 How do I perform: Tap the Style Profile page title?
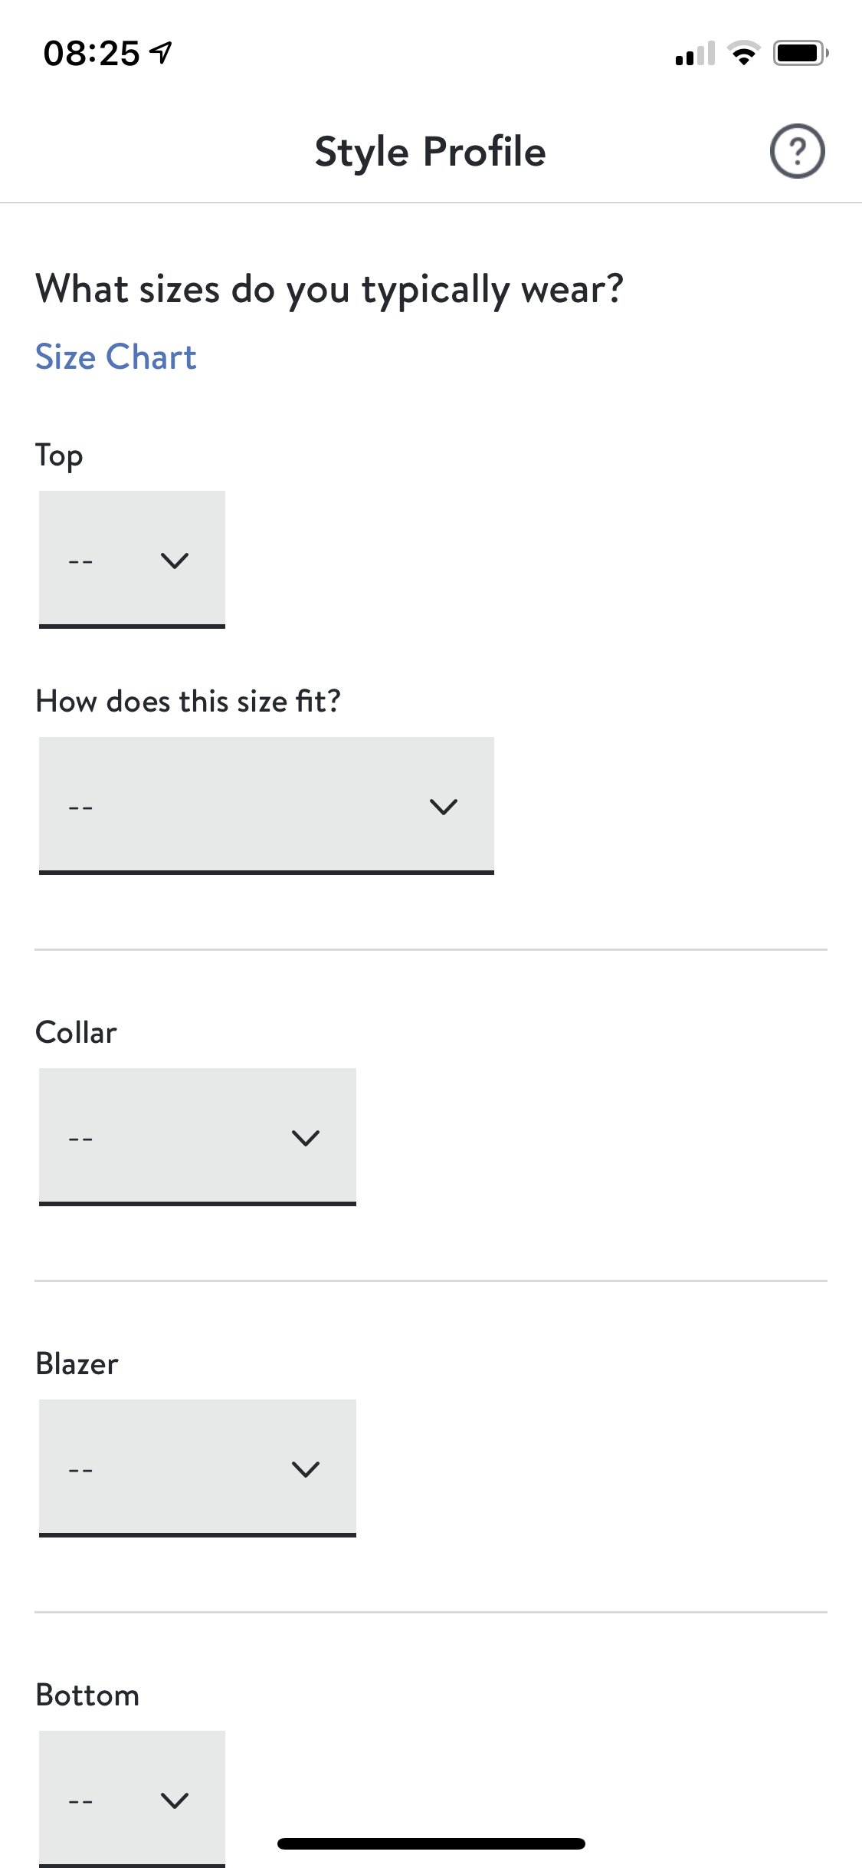tap(431, 152)
